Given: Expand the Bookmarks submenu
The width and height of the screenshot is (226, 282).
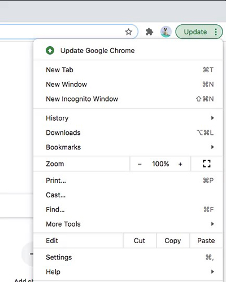Looking at the screenshot, I should click(128, 147).
